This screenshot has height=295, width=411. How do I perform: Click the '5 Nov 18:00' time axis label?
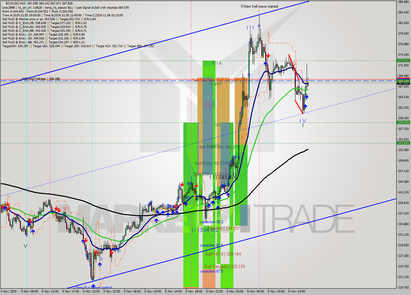[x=194, y=292]
